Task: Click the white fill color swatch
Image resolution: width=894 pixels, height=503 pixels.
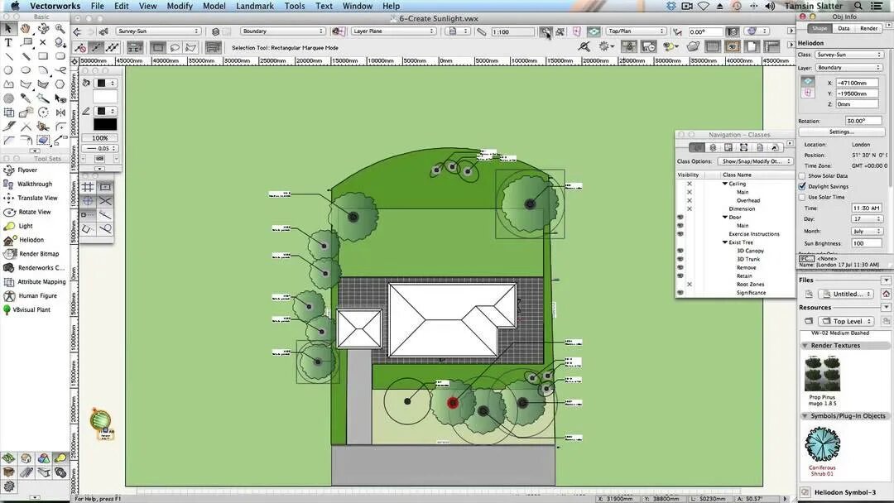Action: (x=105, y=97)
